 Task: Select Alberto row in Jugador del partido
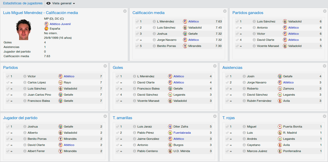pos(54,133)
